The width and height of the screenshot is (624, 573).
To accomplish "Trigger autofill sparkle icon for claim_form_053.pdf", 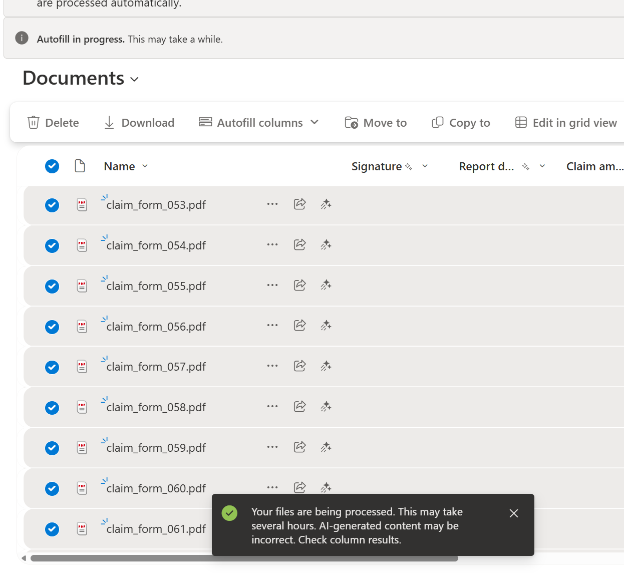I will coord(326,204).
